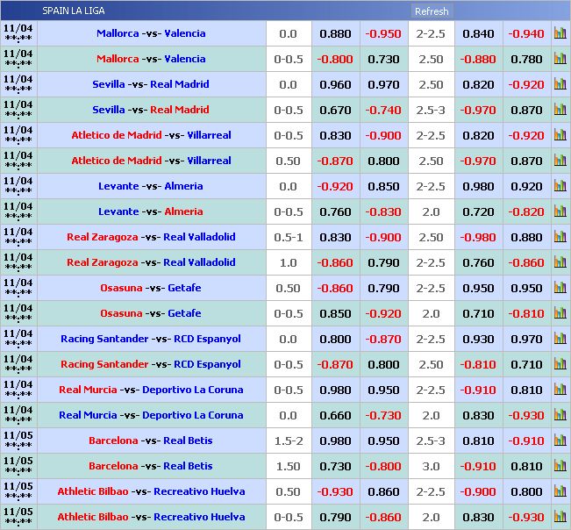
Task: Click chart icon in Osasuna-Getafe 0.50 row
Action: click(560, 288)
